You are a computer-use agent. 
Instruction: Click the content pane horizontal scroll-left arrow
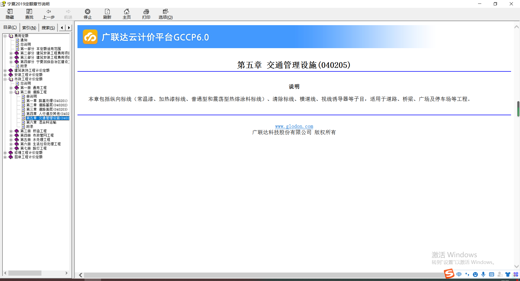(80, 275)
